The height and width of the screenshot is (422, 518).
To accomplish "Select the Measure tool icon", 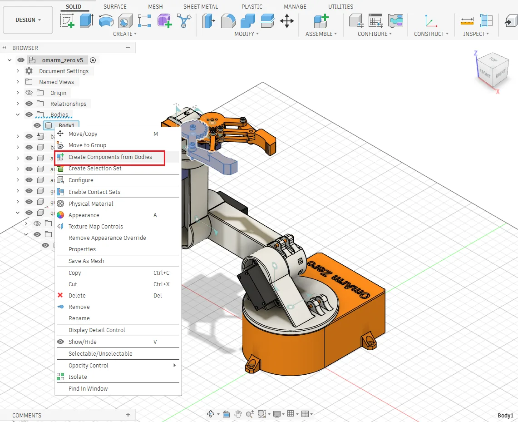I will click(x=467, y=21).
